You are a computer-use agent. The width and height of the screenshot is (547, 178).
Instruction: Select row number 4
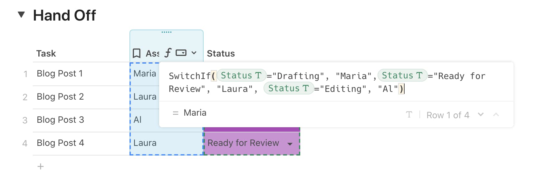point(25,144)
